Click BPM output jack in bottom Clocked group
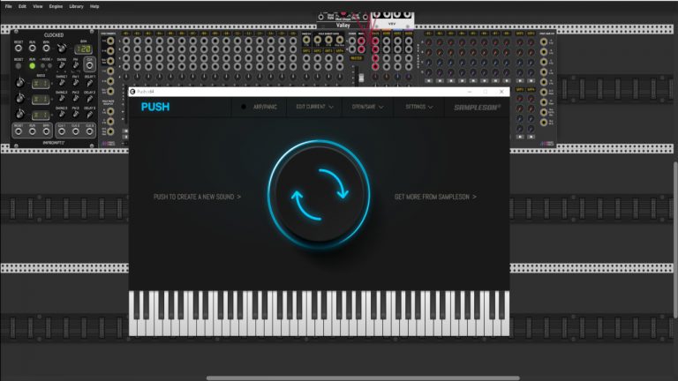 [x=46, y=131]
